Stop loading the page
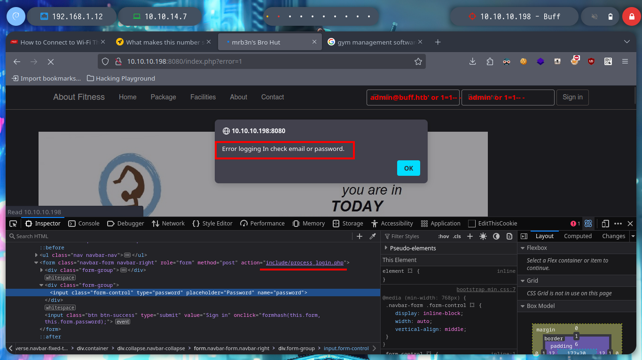 pos(50,61)
